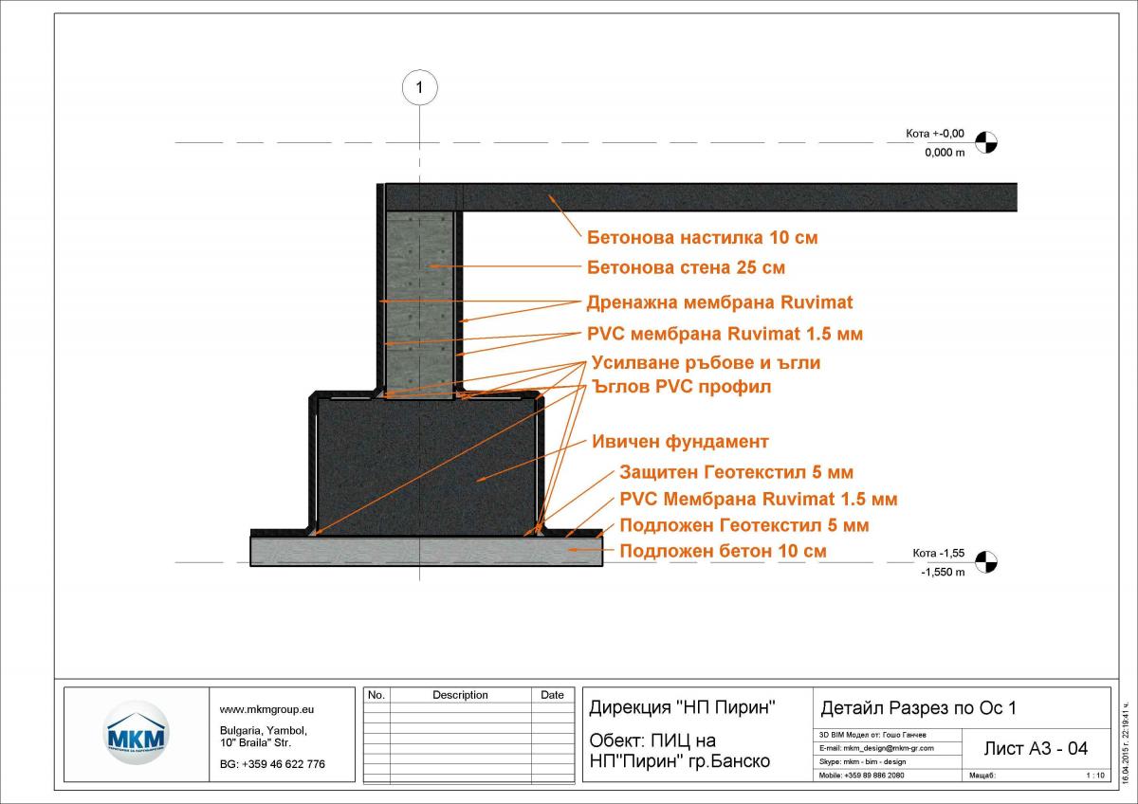Click the Date column header in revision table

tap(552, 695)
